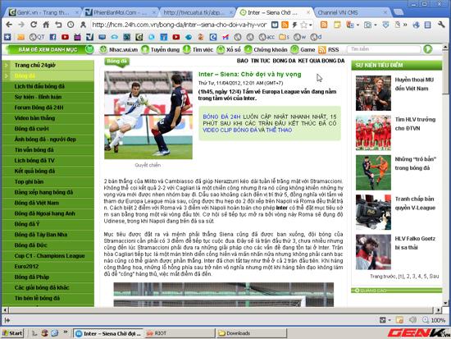Click the red YouTube bookmark icon
This screenshot has height=339, width=451.
click(x=66, y=37)
